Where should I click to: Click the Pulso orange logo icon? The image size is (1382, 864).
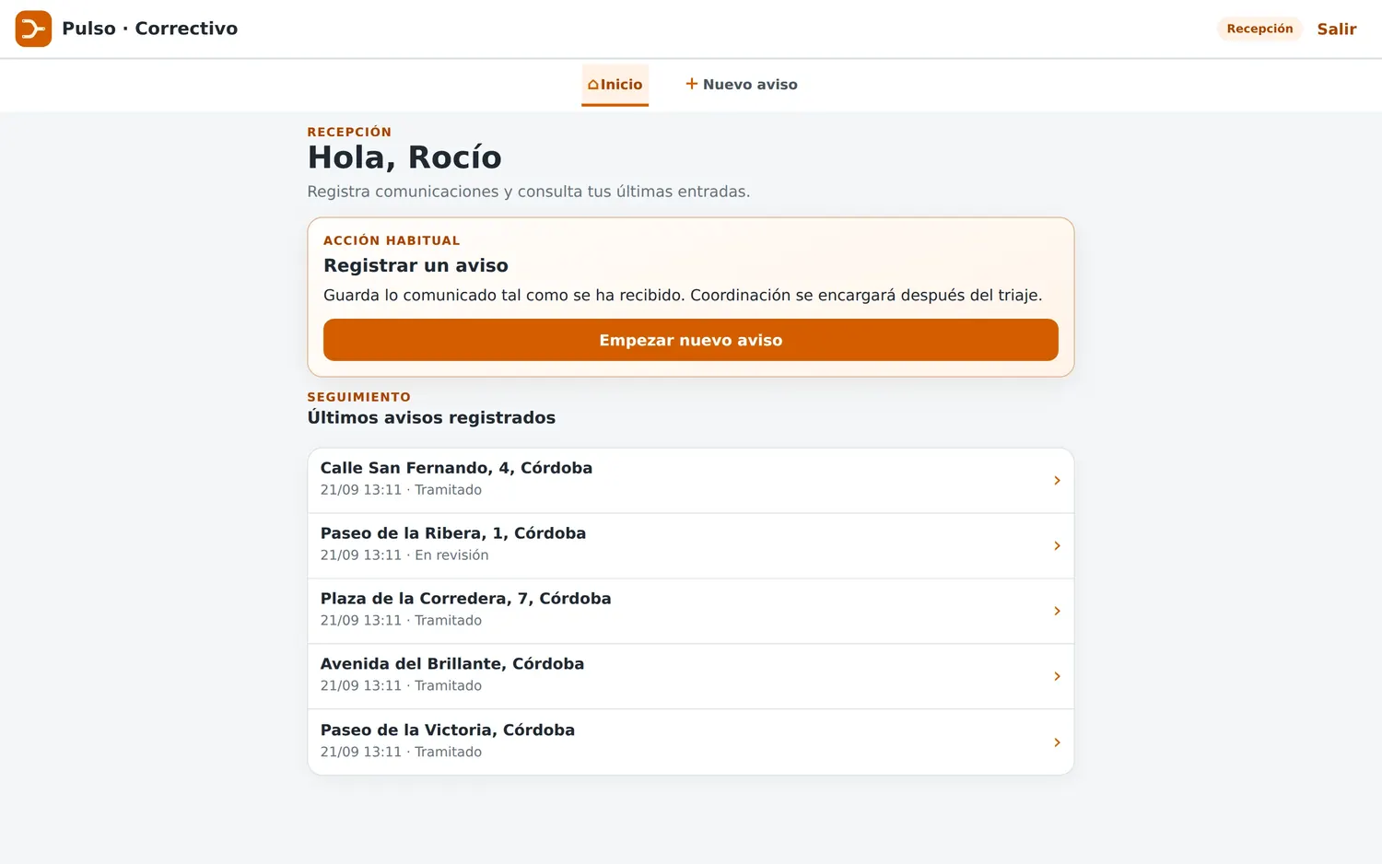[33, 29]
